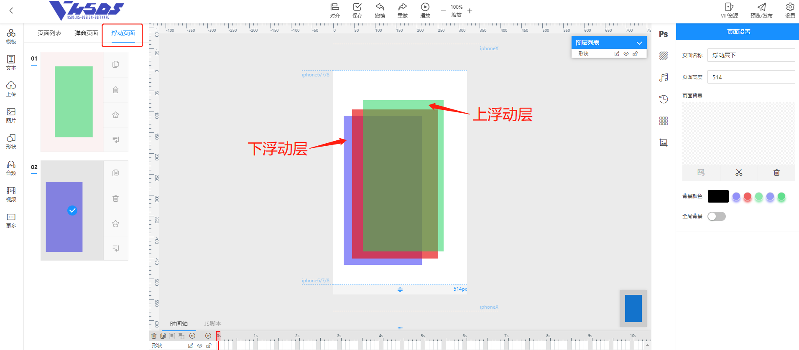Screen dimensions: 799x350
Task: Favorite page 02 with its star icon
Action: tap(116, 223)
